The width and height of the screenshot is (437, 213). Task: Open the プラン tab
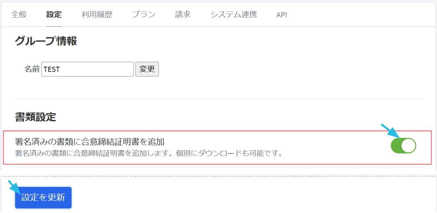143,15
